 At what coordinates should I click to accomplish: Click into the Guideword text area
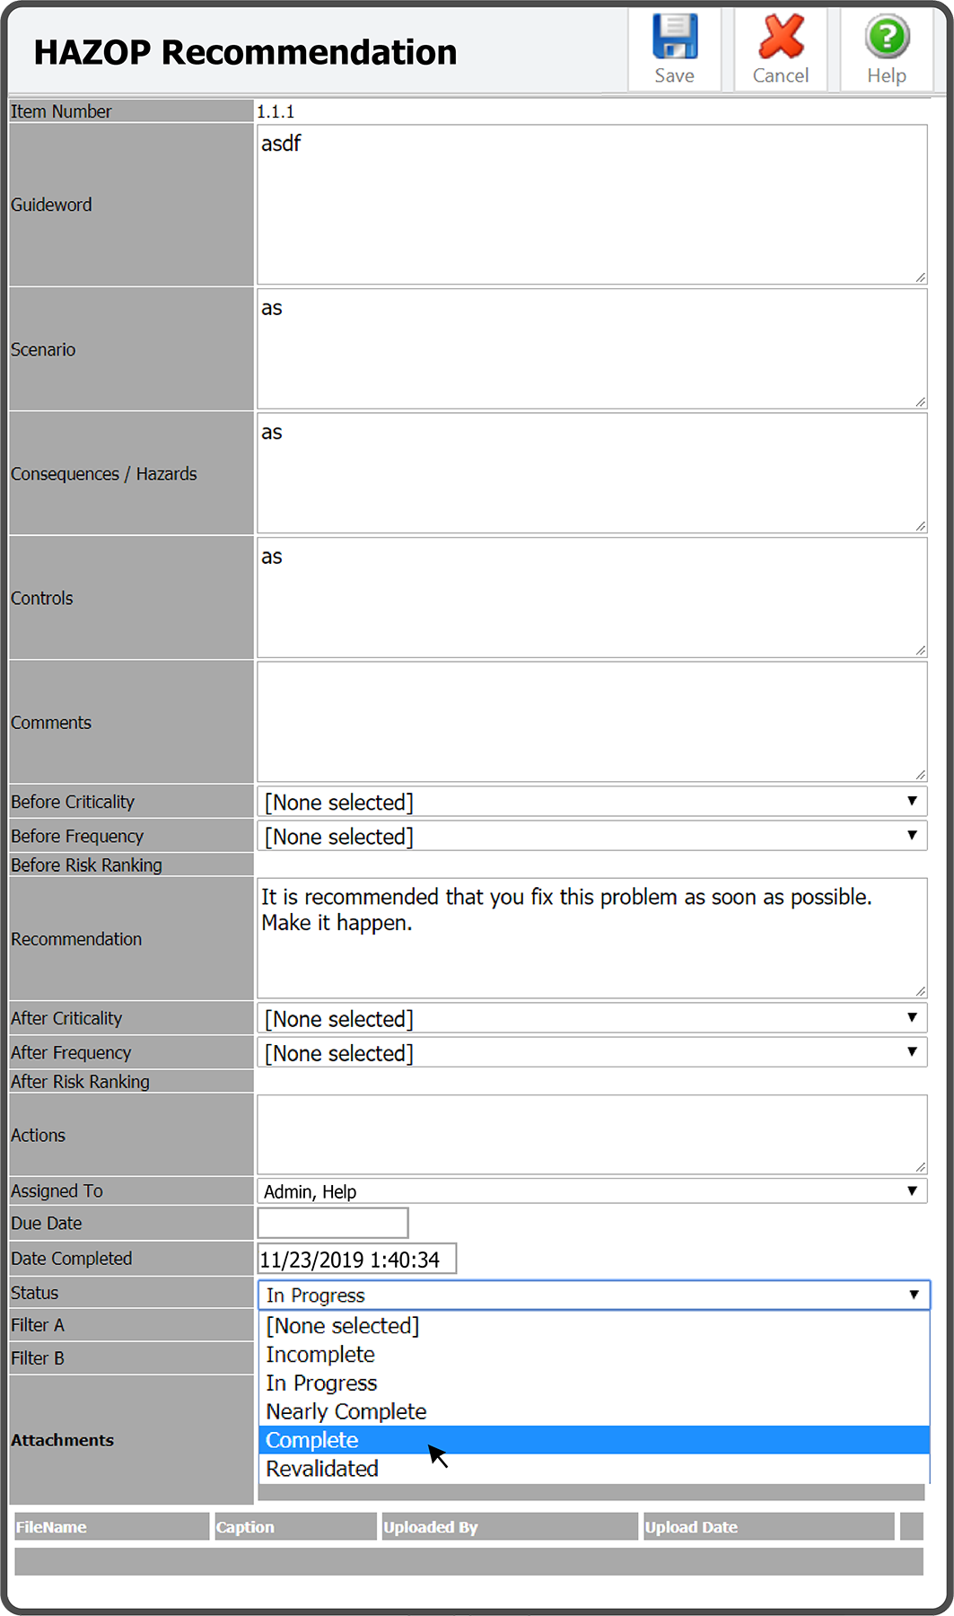pos(591,205)
